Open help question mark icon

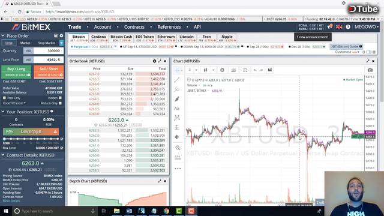coord(348,27)
